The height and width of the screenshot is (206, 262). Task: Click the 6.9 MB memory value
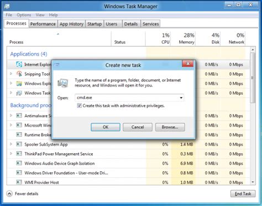[186, 163]
